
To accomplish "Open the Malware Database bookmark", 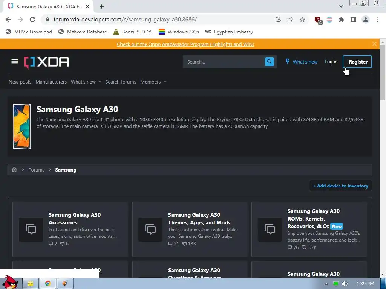I will [x=83, y=32].
